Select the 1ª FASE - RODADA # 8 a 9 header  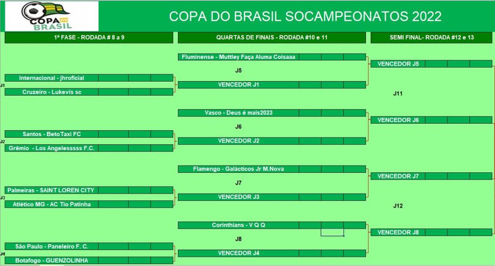[x=89, y=38]
